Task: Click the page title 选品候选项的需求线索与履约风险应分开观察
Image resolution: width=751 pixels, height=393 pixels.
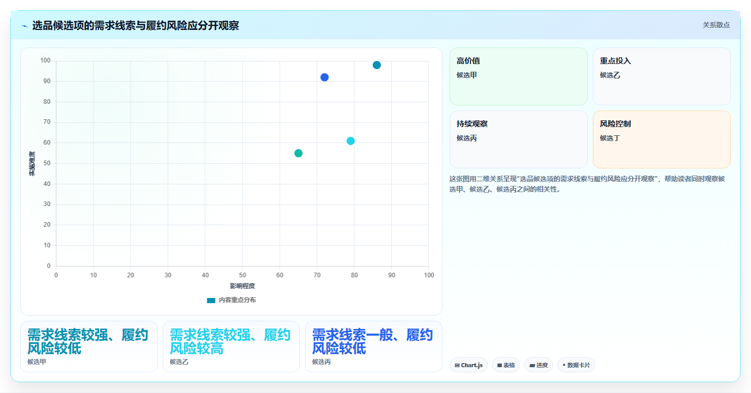Action: click(135, 25)
